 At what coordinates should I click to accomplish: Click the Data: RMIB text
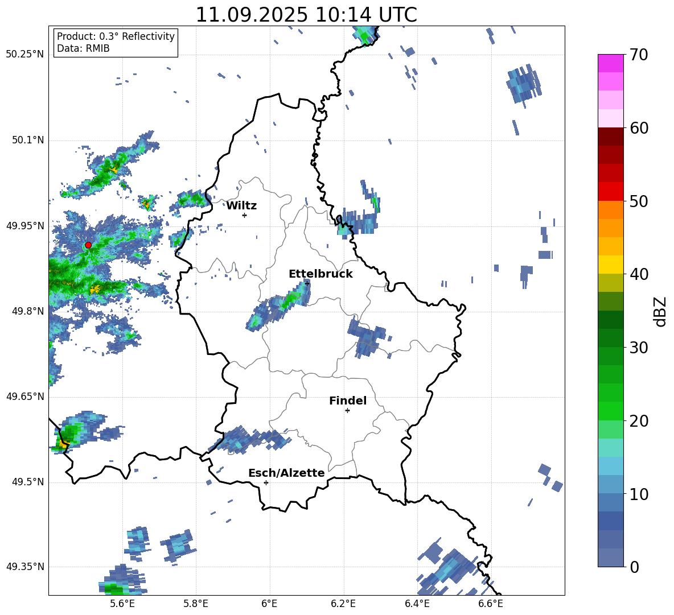(x=83, y=48)
